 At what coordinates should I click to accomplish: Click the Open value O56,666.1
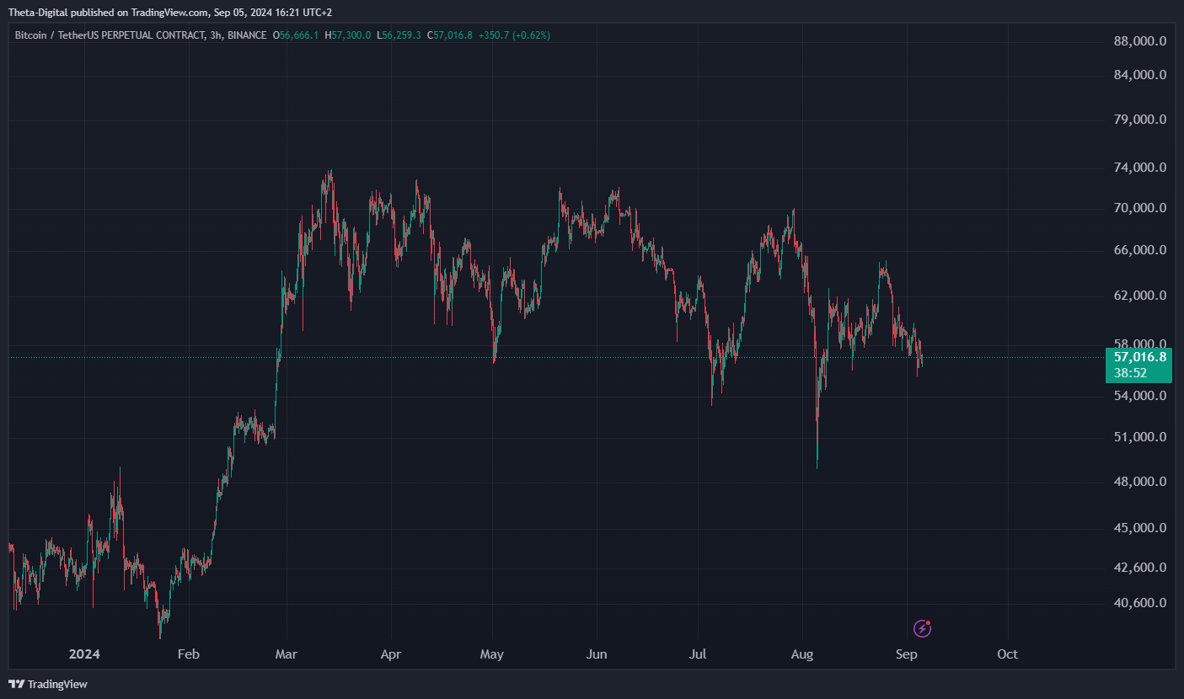tap(296, 35)
